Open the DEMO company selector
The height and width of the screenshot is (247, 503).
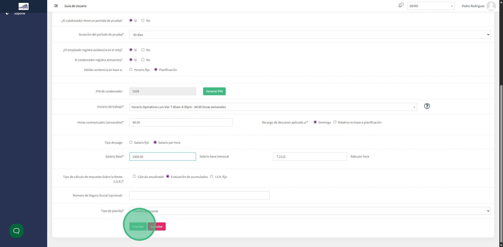431,6
